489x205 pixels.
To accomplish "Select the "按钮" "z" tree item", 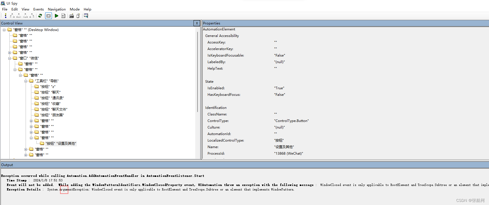I will pos(48,87).
